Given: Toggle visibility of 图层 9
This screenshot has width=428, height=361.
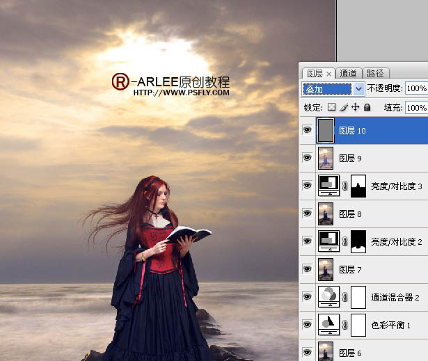Looking at the screenshot, I should 307,158.
